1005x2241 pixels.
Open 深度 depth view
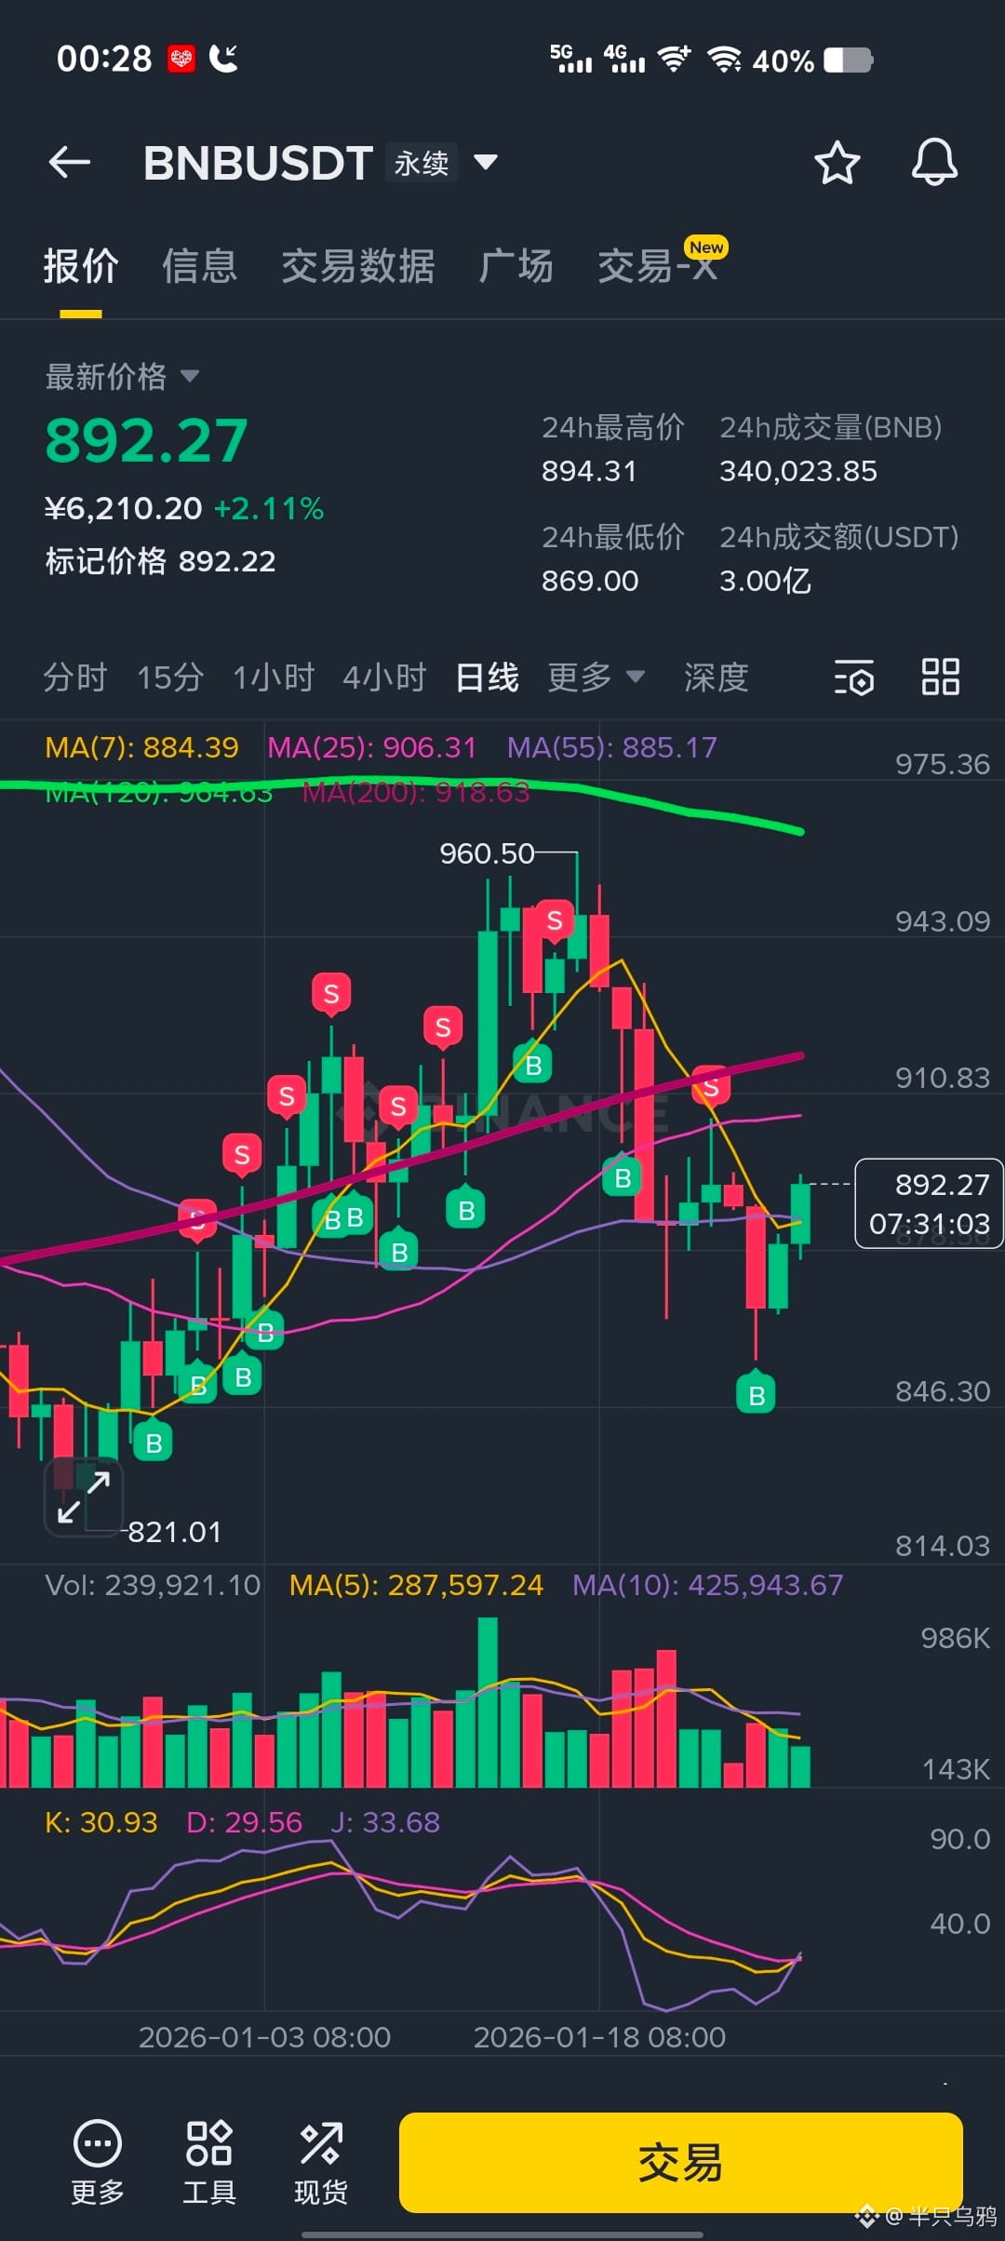click(x=716, y=677)
